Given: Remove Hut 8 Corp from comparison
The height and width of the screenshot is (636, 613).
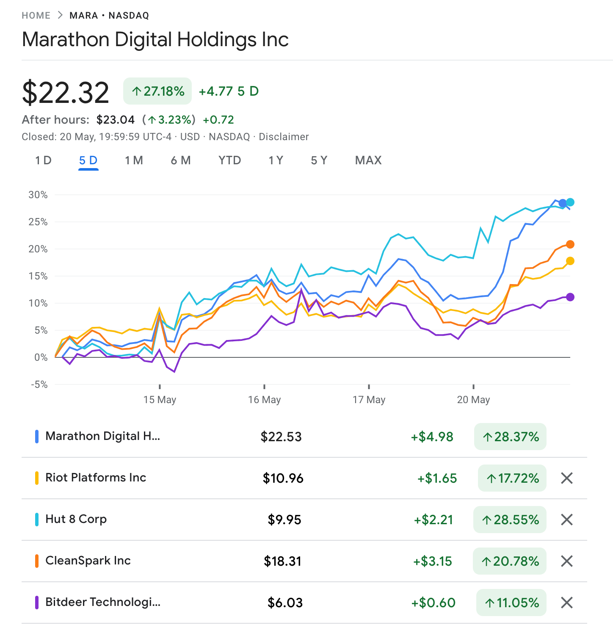Looking at the screenshot, I should [566, 520].
